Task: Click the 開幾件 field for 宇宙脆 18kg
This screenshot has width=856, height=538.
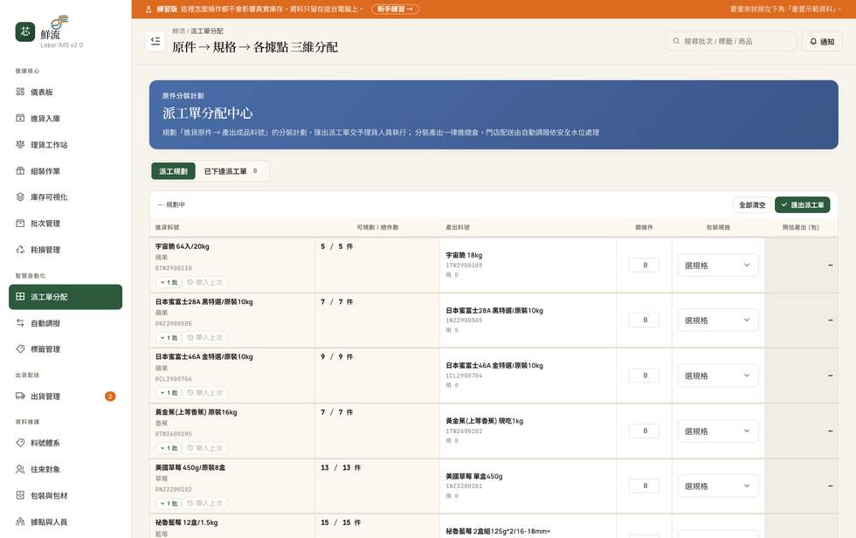Action: 645,266
